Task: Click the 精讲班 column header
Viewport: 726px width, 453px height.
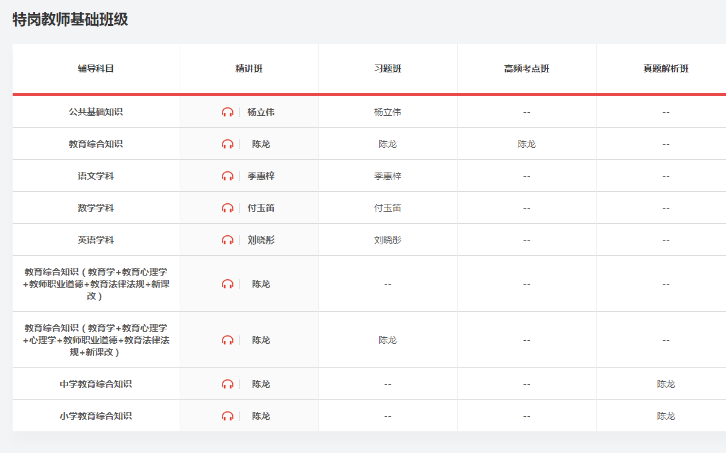Action: click(x=249, y=69)
